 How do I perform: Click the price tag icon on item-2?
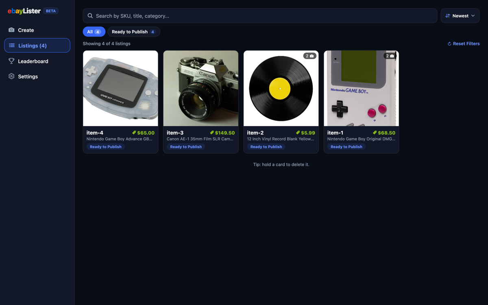298,133
